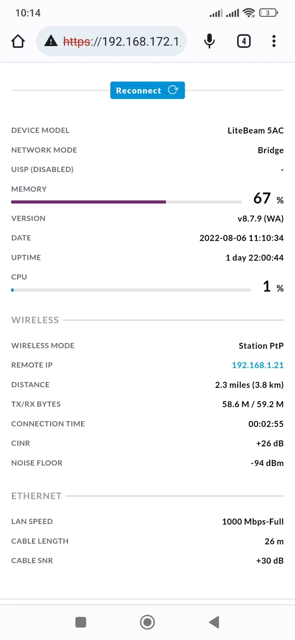This screenshot has width=295, height=640.
Task: Select the LiteBeam 5AC device model value
Action: [x=256, y=130]
